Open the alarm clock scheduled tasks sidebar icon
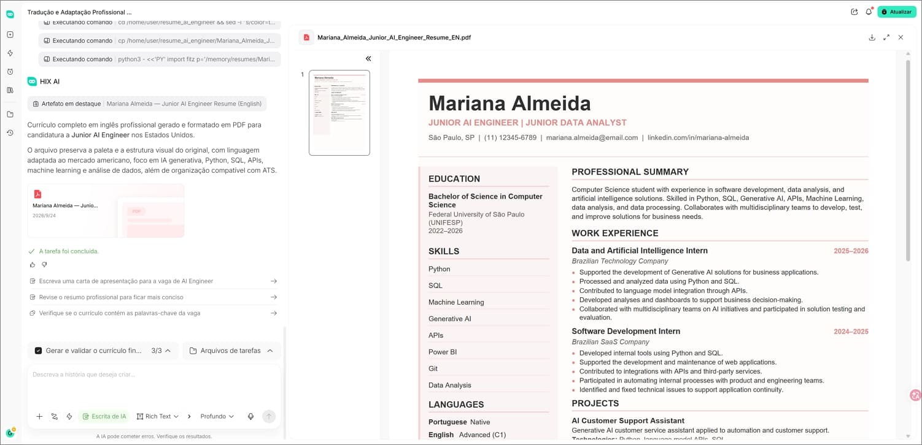922x445 pixels. [x=10, y=72]
